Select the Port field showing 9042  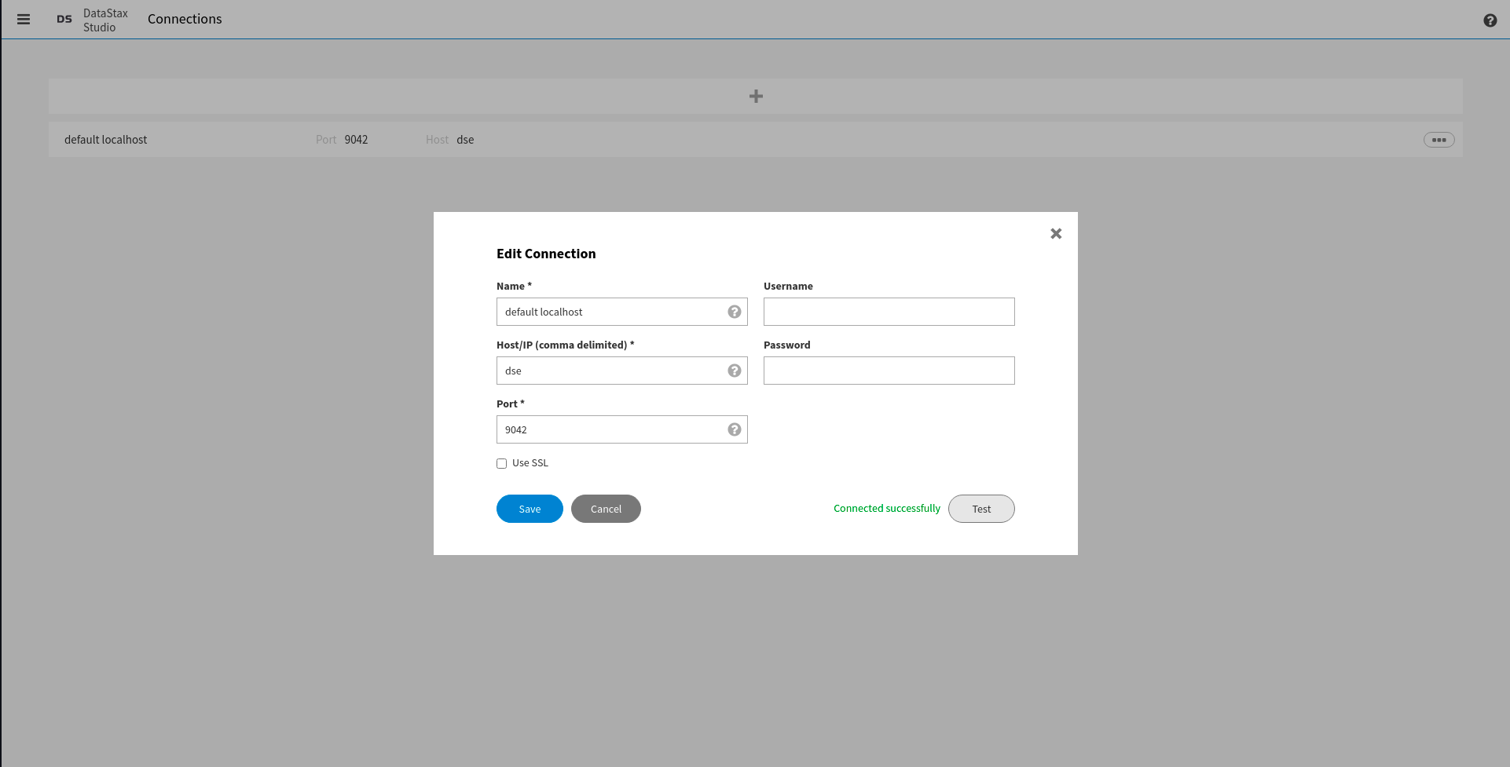pos(613,429)
